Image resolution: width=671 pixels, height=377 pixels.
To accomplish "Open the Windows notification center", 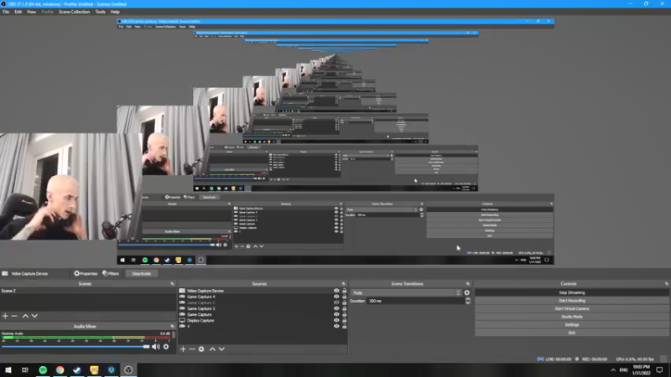I will 659,370.
